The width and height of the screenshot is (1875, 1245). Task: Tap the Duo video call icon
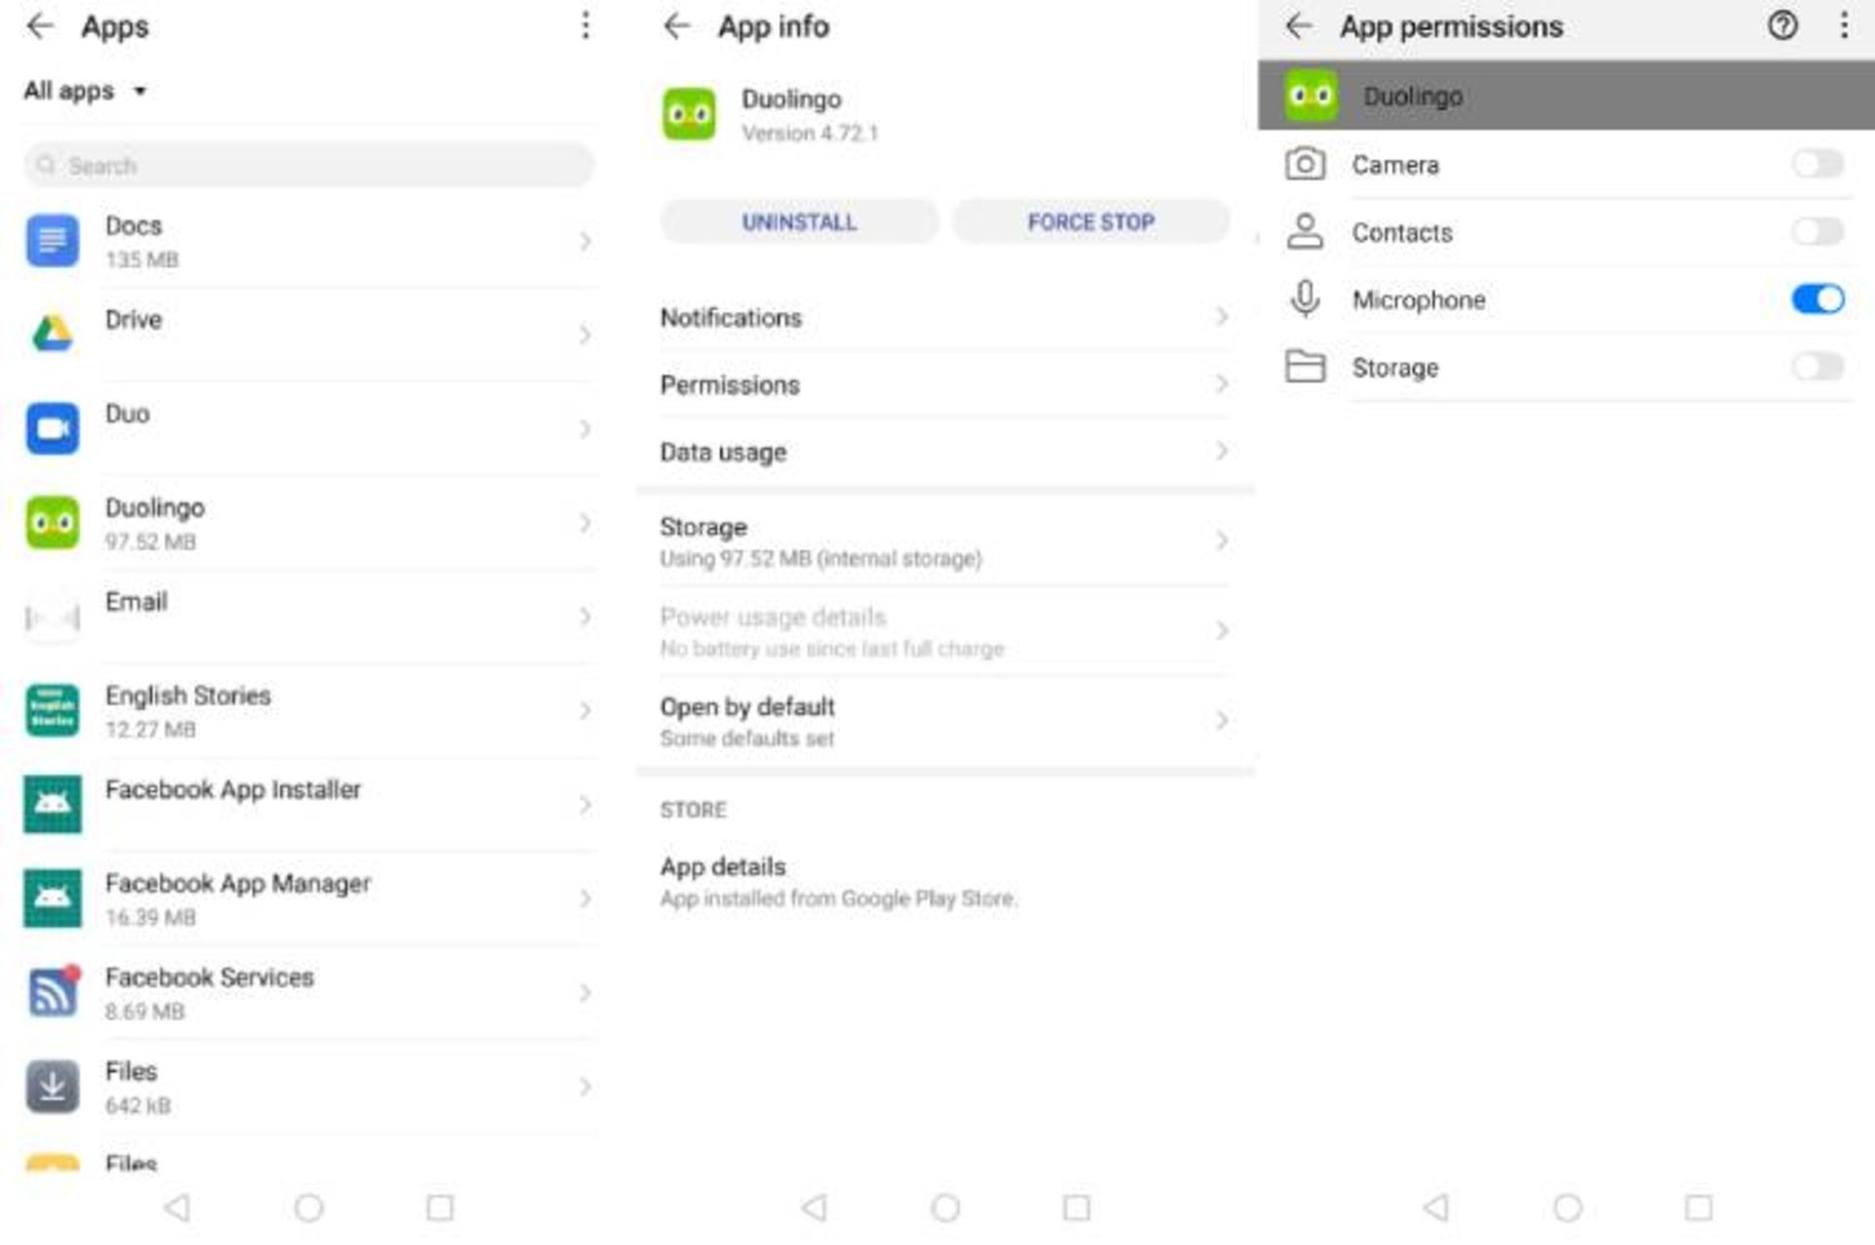[52, 428]
